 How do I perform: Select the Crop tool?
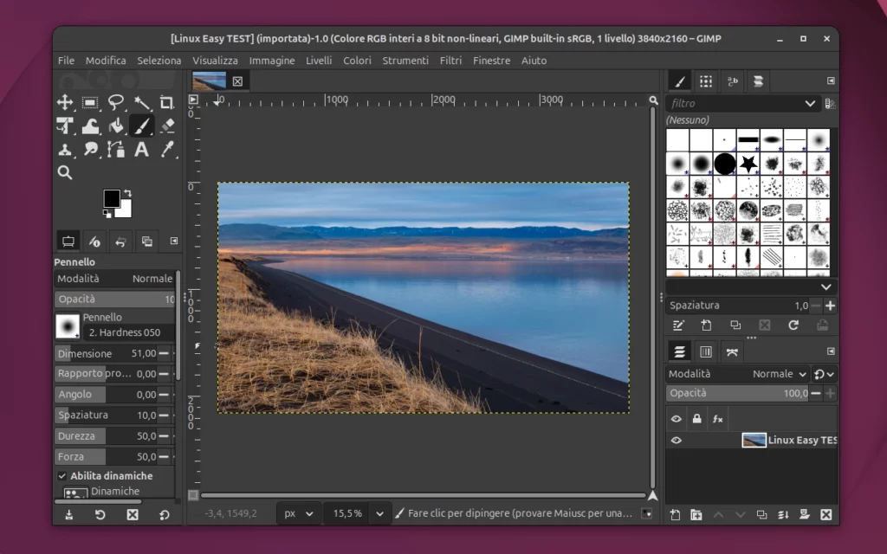pyautogui.click(x=167, y=102)
